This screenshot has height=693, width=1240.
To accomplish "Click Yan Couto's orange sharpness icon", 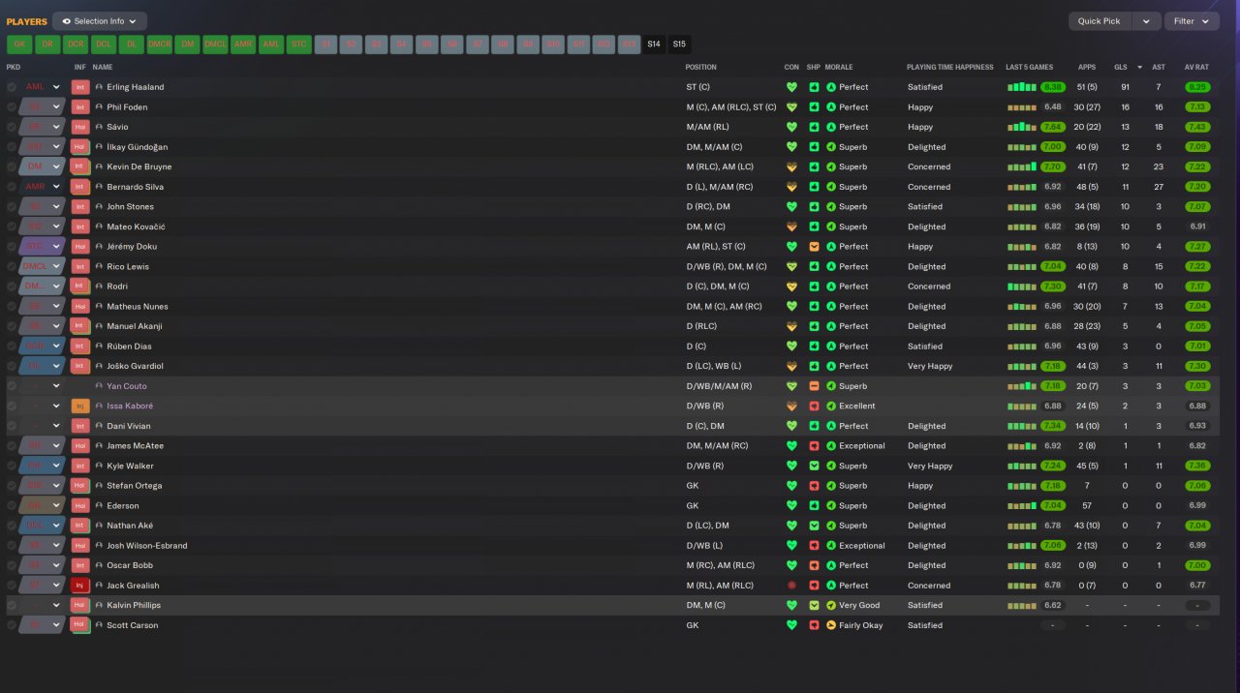I will [x=814, y=386].
